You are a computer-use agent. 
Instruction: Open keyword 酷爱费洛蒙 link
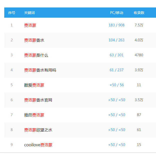(34, 85)
